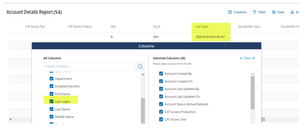The width and height of the screenshot is (303, 128).
Task: Focus the Search Columns input field
Action: pos(90,66)
